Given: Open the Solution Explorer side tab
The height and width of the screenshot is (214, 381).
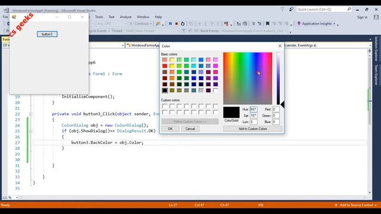Looking at the screenshot, I should [x=376, y=49].
